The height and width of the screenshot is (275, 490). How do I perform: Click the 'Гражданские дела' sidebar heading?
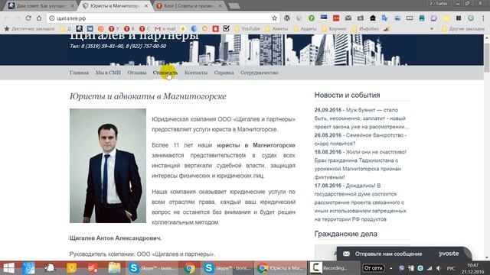click(x=345, y=234)
